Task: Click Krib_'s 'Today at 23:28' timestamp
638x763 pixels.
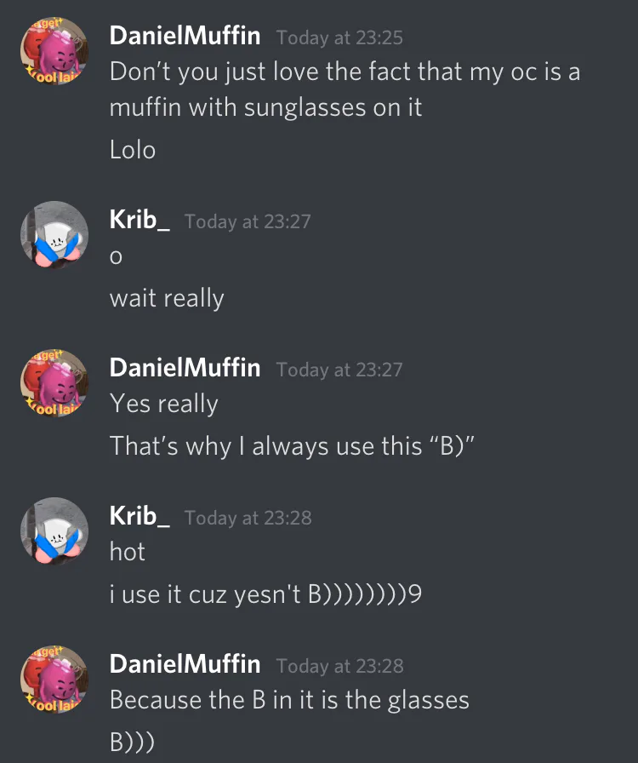Action: (x=248, y=519)
